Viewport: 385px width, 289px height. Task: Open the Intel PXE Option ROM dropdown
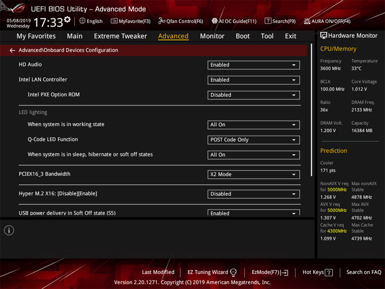(x=253, y=95)
